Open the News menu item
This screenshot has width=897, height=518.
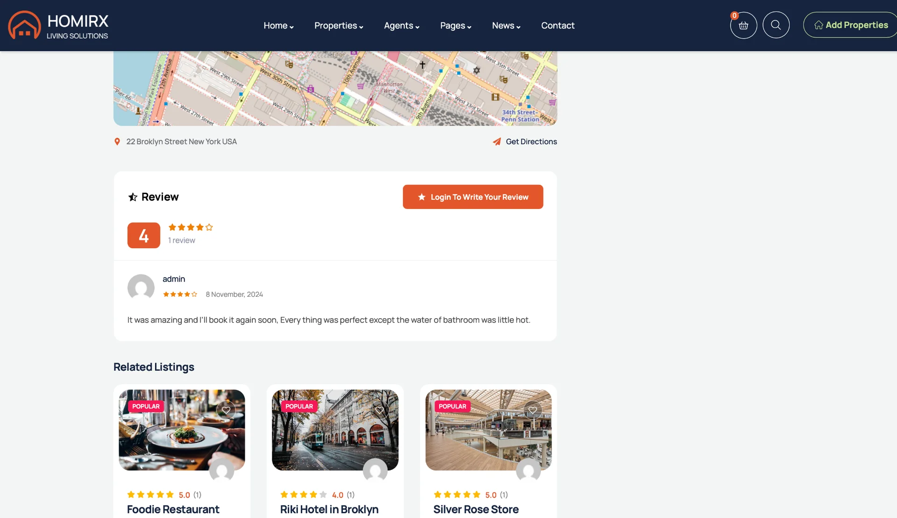tap(505, 26)
